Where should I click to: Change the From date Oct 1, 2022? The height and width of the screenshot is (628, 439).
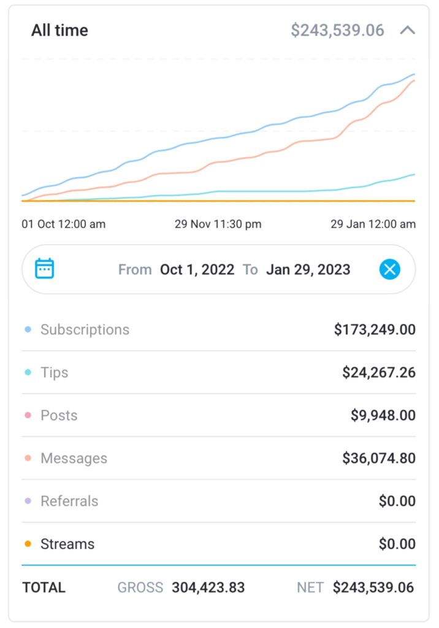[x=197, y=270]
